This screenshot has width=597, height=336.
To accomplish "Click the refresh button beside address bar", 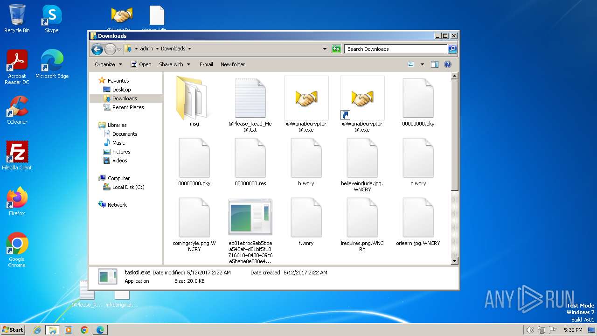I will [336, 49].
